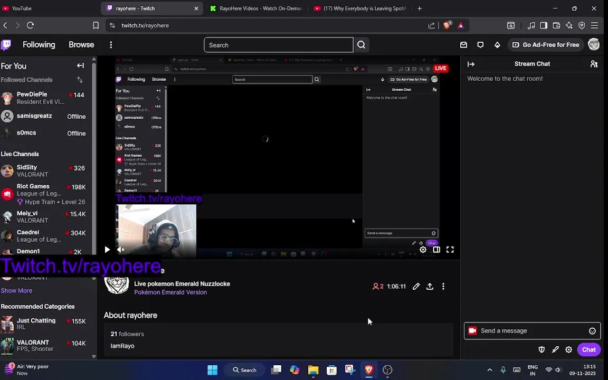The width and height of the screenshot is (608, 380).
Task: Open chat settings gear icon
Action: point(568,350)
